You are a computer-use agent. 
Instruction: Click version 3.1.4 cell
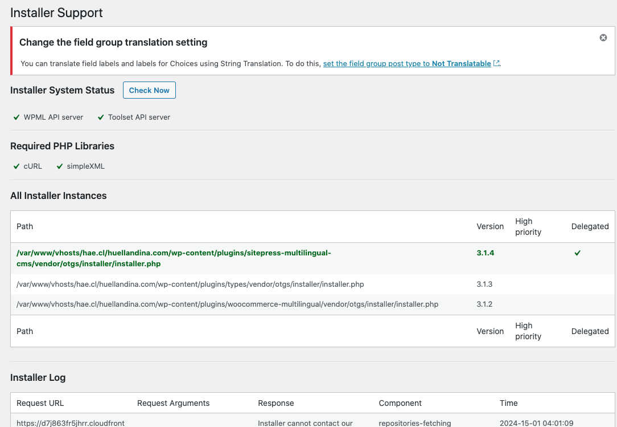485,253
